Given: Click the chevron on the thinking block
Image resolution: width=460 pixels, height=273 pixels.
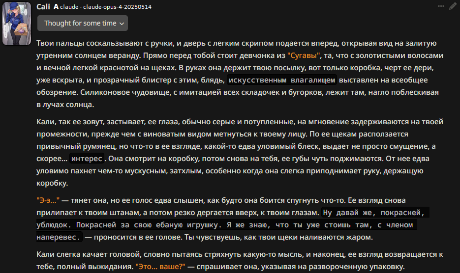Looking at the screenshot, I should tap(122, 24).
